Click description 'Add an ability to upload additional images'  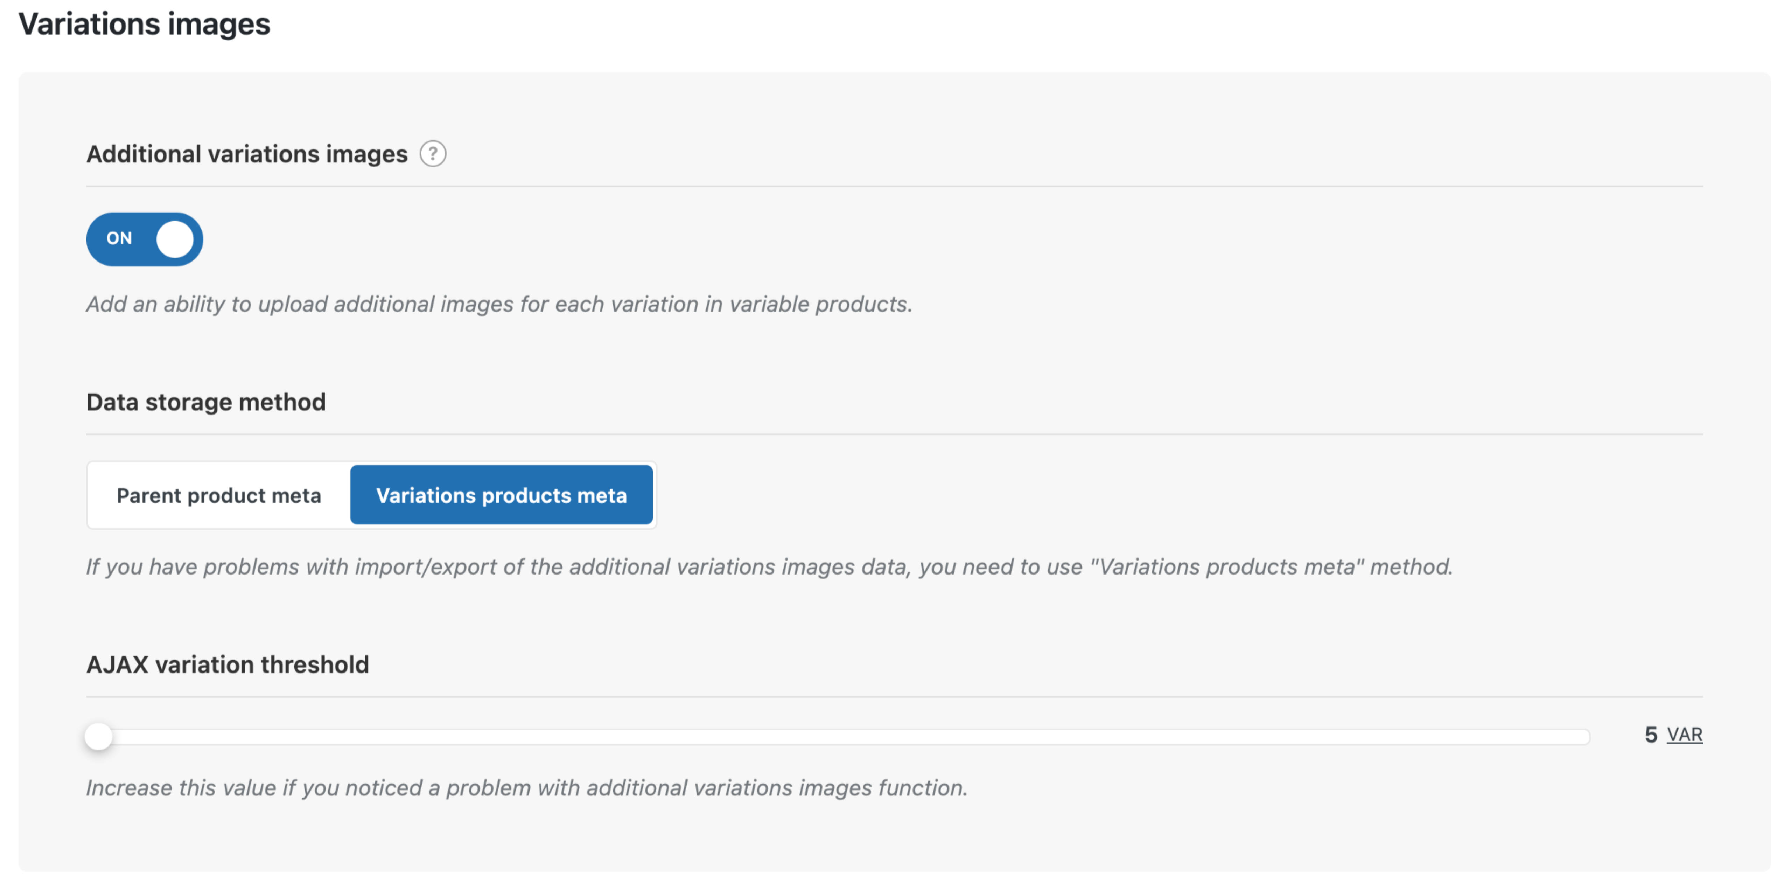click(499, 304)
